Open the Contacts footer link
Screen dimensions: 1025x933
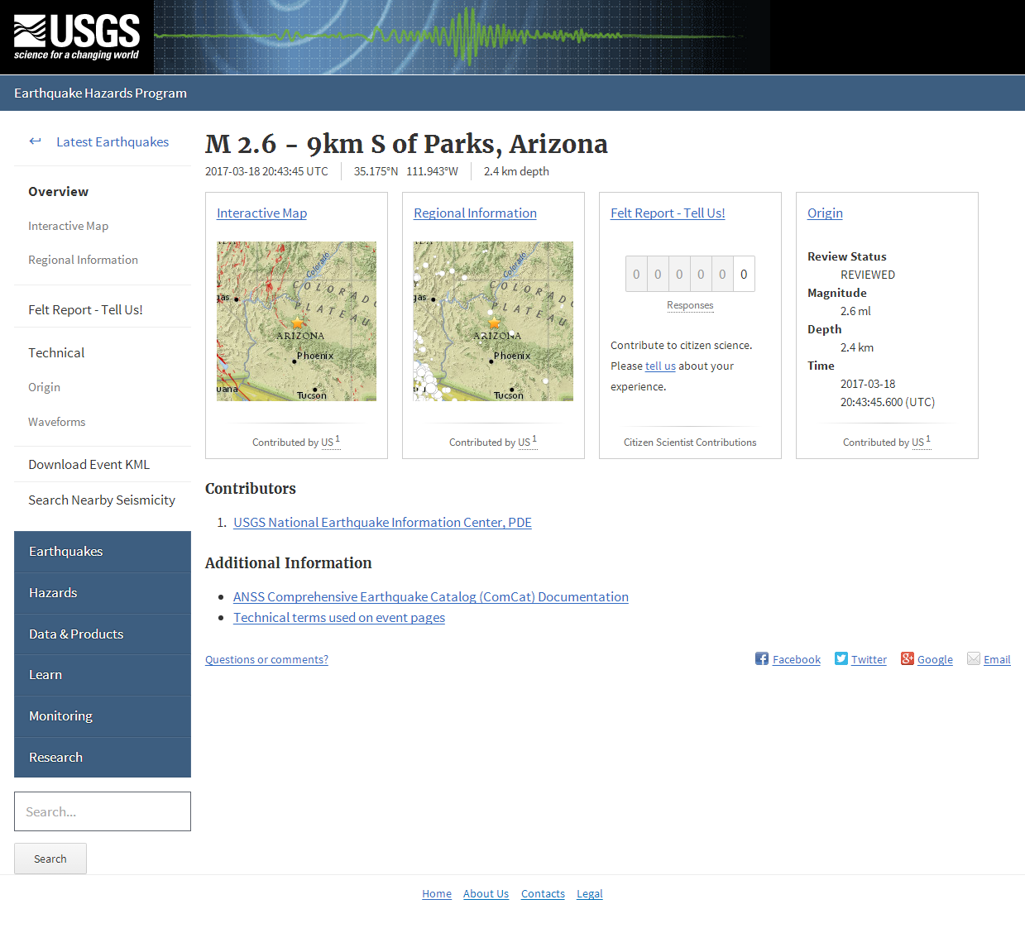(x=542, y=893)
